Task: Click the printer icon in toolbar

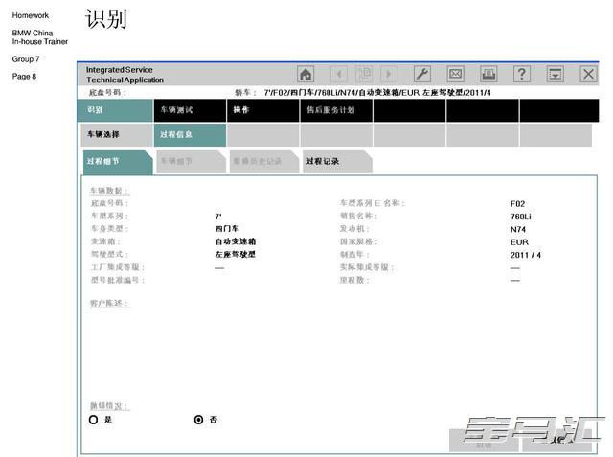Action: point(488,74)
